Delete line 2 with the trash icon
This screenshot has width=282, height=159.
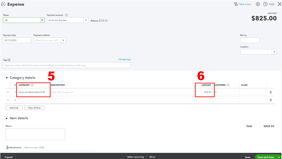(x=271, y=100)
